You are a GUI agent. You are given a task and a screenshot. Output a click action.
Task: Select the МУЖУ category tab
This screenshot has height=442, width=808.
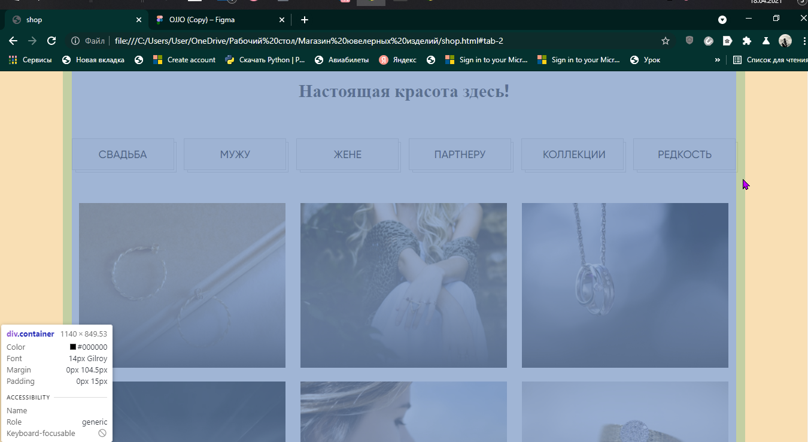[x=235, y=155]
